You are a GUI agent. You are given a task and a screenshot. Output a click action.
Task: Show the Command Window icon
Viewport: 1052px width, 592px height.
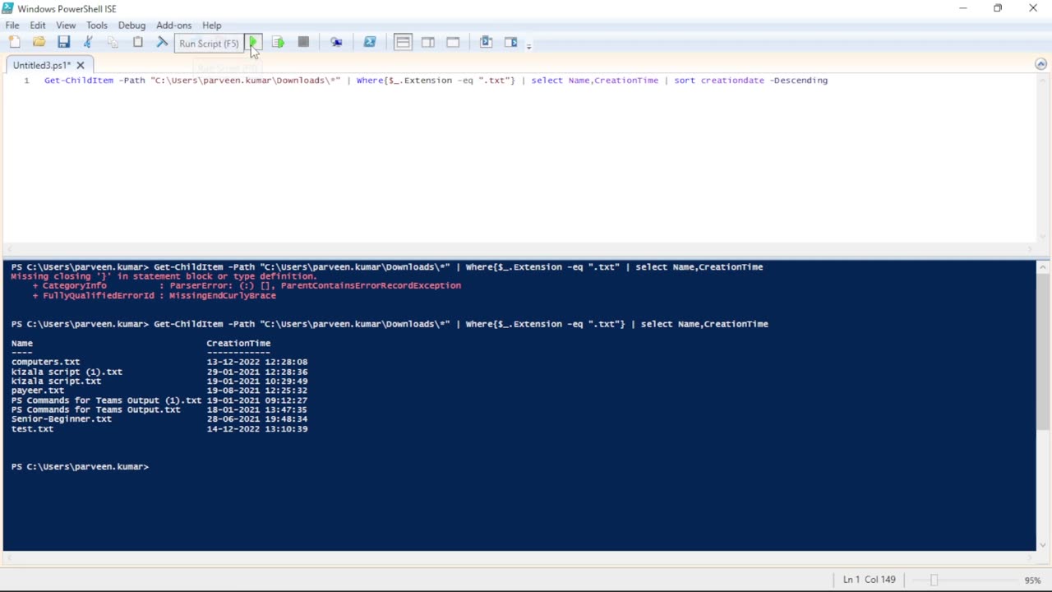tap(486, 42)
